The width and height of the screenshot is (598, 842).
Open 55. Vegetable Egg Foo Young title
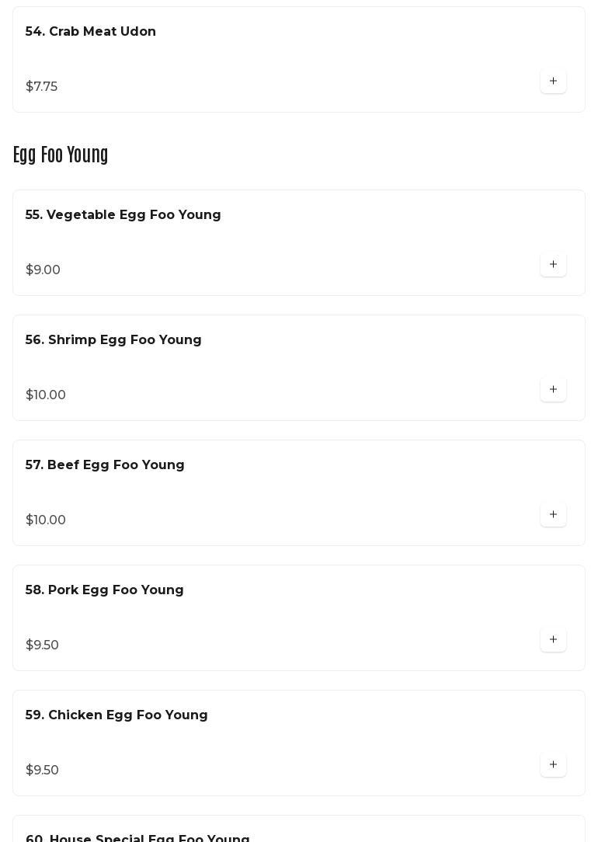[x=123, y=215]
